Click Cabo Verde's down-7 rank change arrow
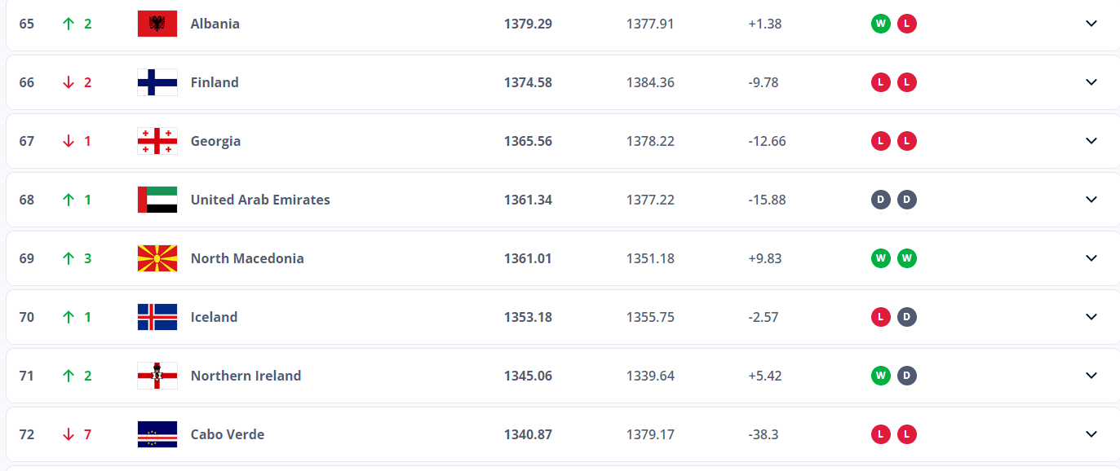 tap(69, 434)
